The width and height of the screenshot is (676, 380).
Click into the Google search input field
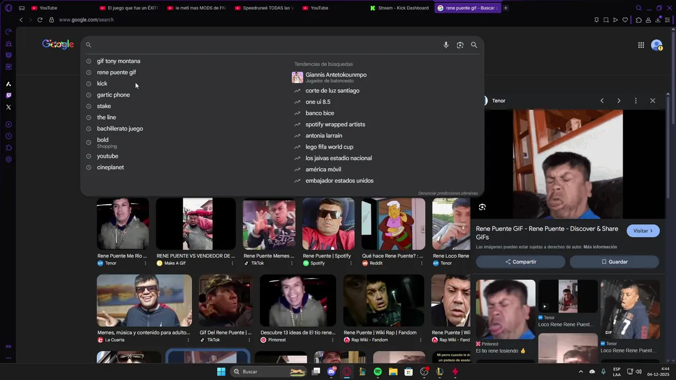tap(267, 45)
